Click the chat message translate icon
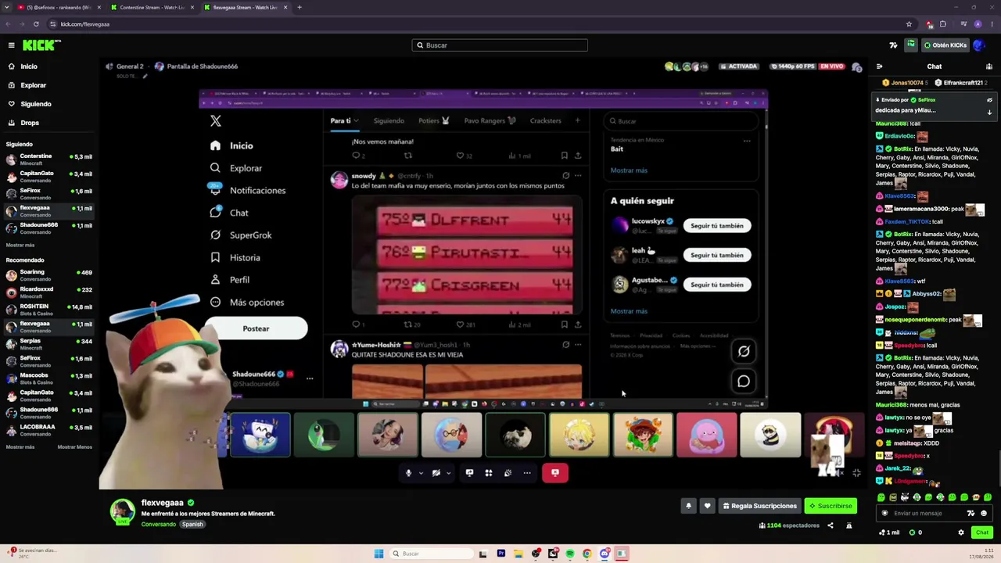Image resolution: width=1001 pixels, height=563 pixels. (971, 514)
